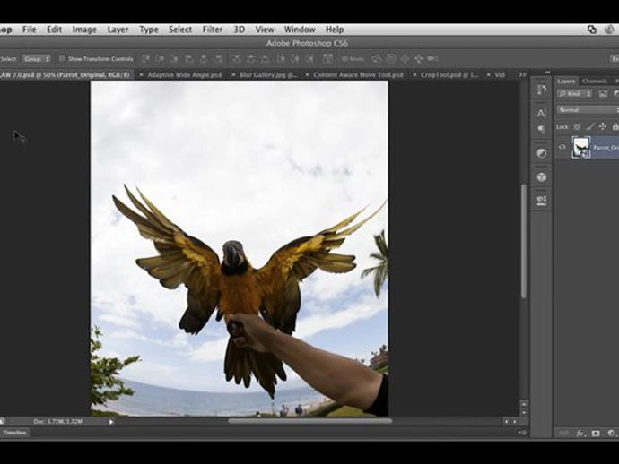The height and width of the screenshot is (464, 619).
Task: Open the Filter menu
Action: (213, 30)
